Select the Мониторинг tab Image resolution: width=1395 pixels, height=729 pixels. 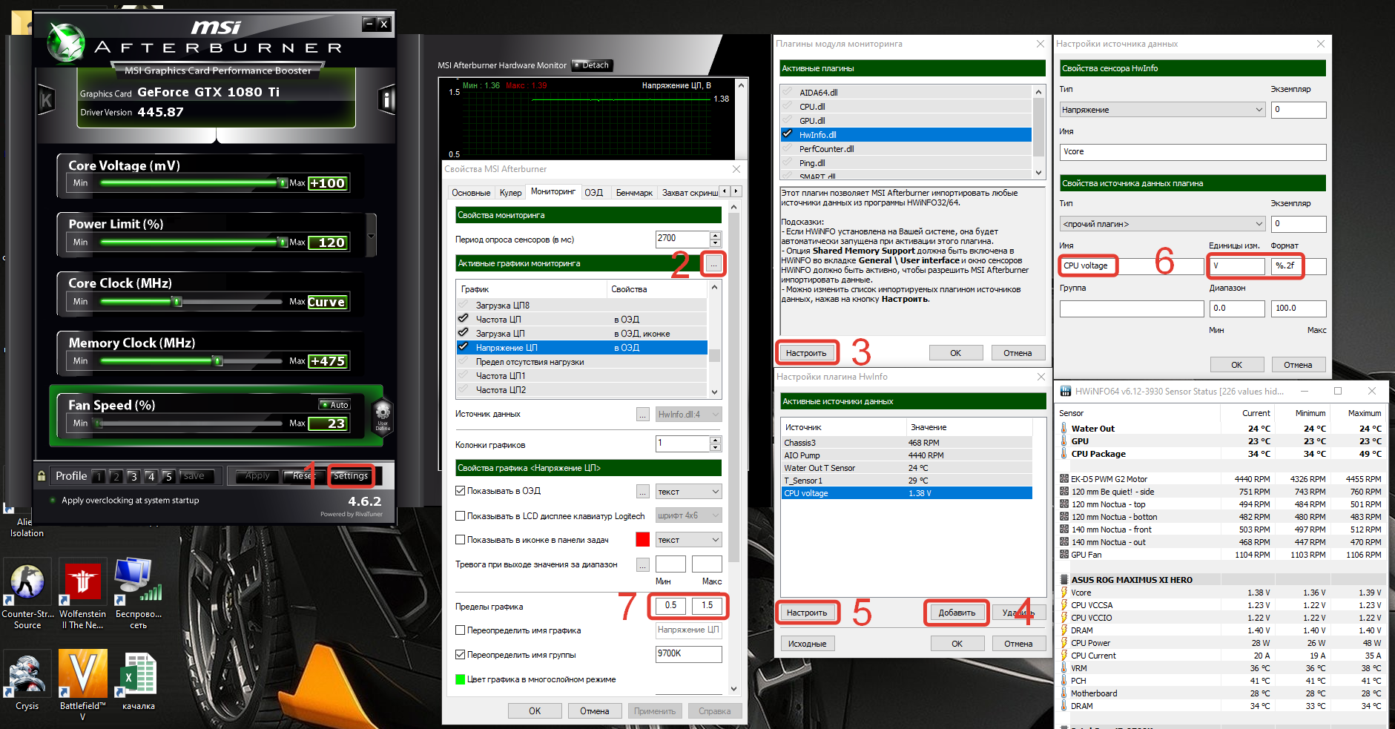[553, 191]
